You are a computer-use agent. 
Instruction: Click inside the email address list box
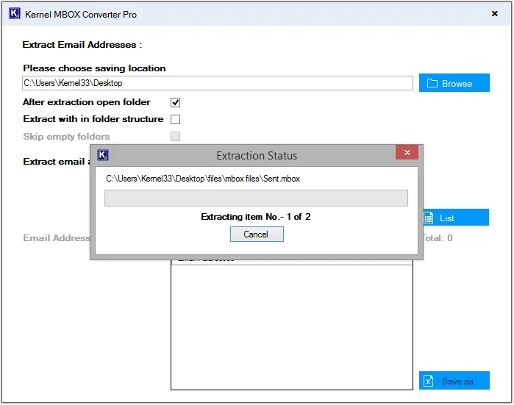point(292,327)
